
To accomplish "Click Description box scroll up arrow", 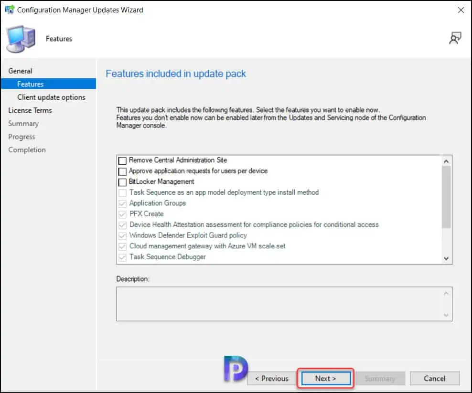I will point(446,293).
